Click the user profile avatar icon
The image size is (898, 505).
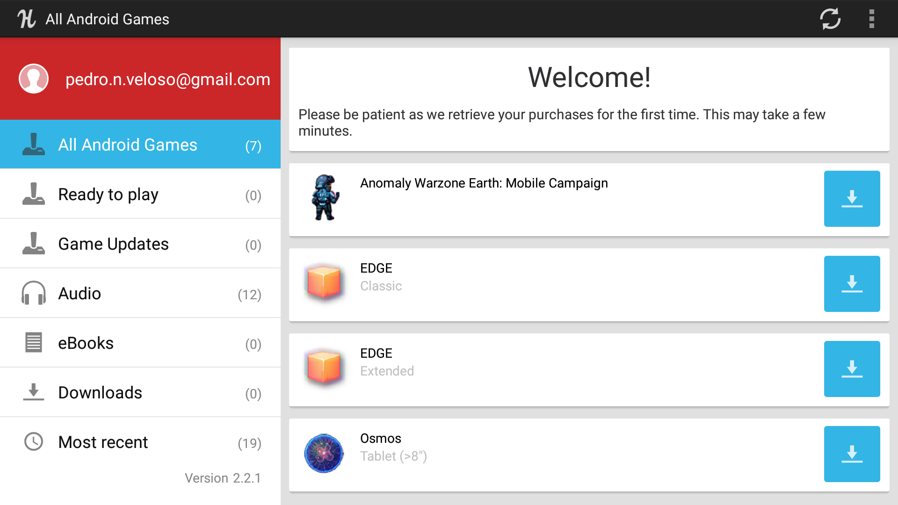34,79
